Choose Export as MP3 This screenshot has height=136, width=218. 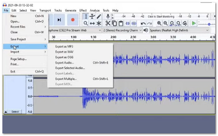click(80, 46)
